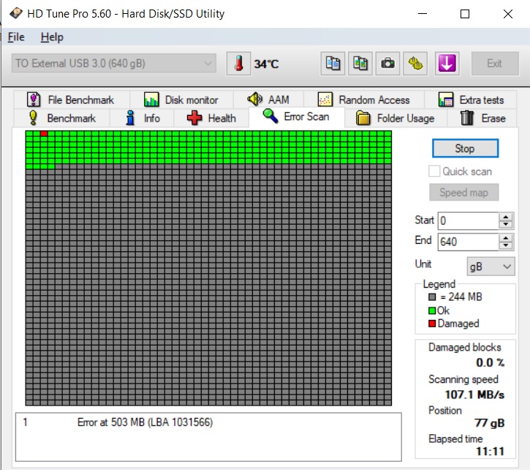
Task: Switch to the Extra tests tab
Action: coord(471,100)
